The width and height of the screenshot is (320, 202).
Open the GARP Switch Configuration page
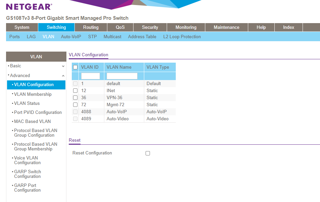(x=28, y=174)
